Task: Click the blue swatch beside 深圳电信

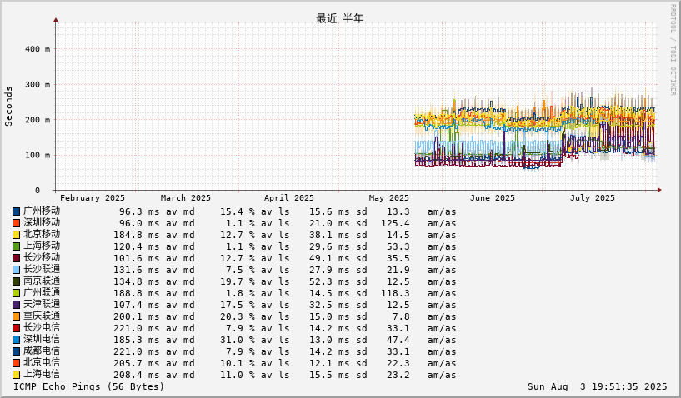Action: point(16,340)
